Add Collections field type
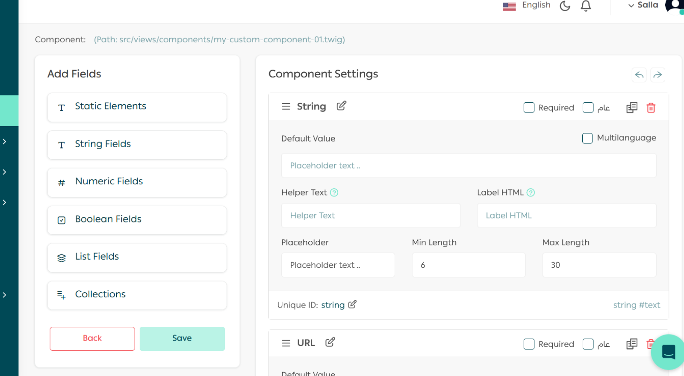The image size is (684, 376). [x=137, y=296]
